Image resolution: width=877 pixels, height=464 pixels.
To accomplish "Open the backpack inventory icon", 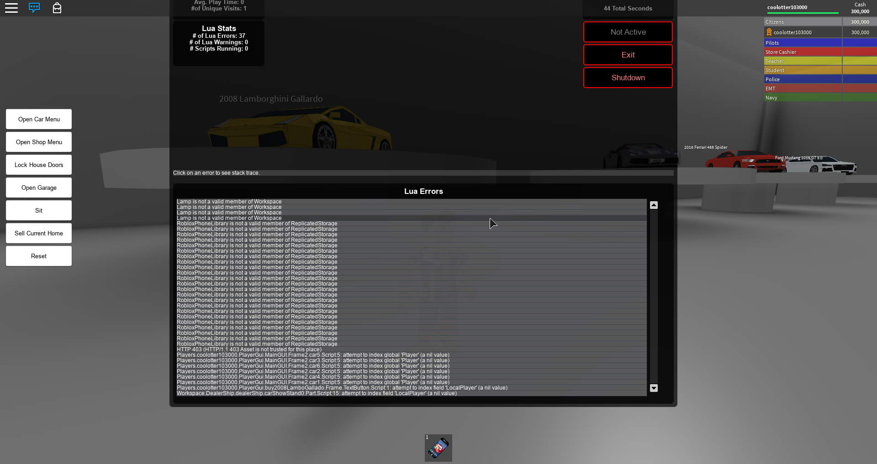I will 57,8.
